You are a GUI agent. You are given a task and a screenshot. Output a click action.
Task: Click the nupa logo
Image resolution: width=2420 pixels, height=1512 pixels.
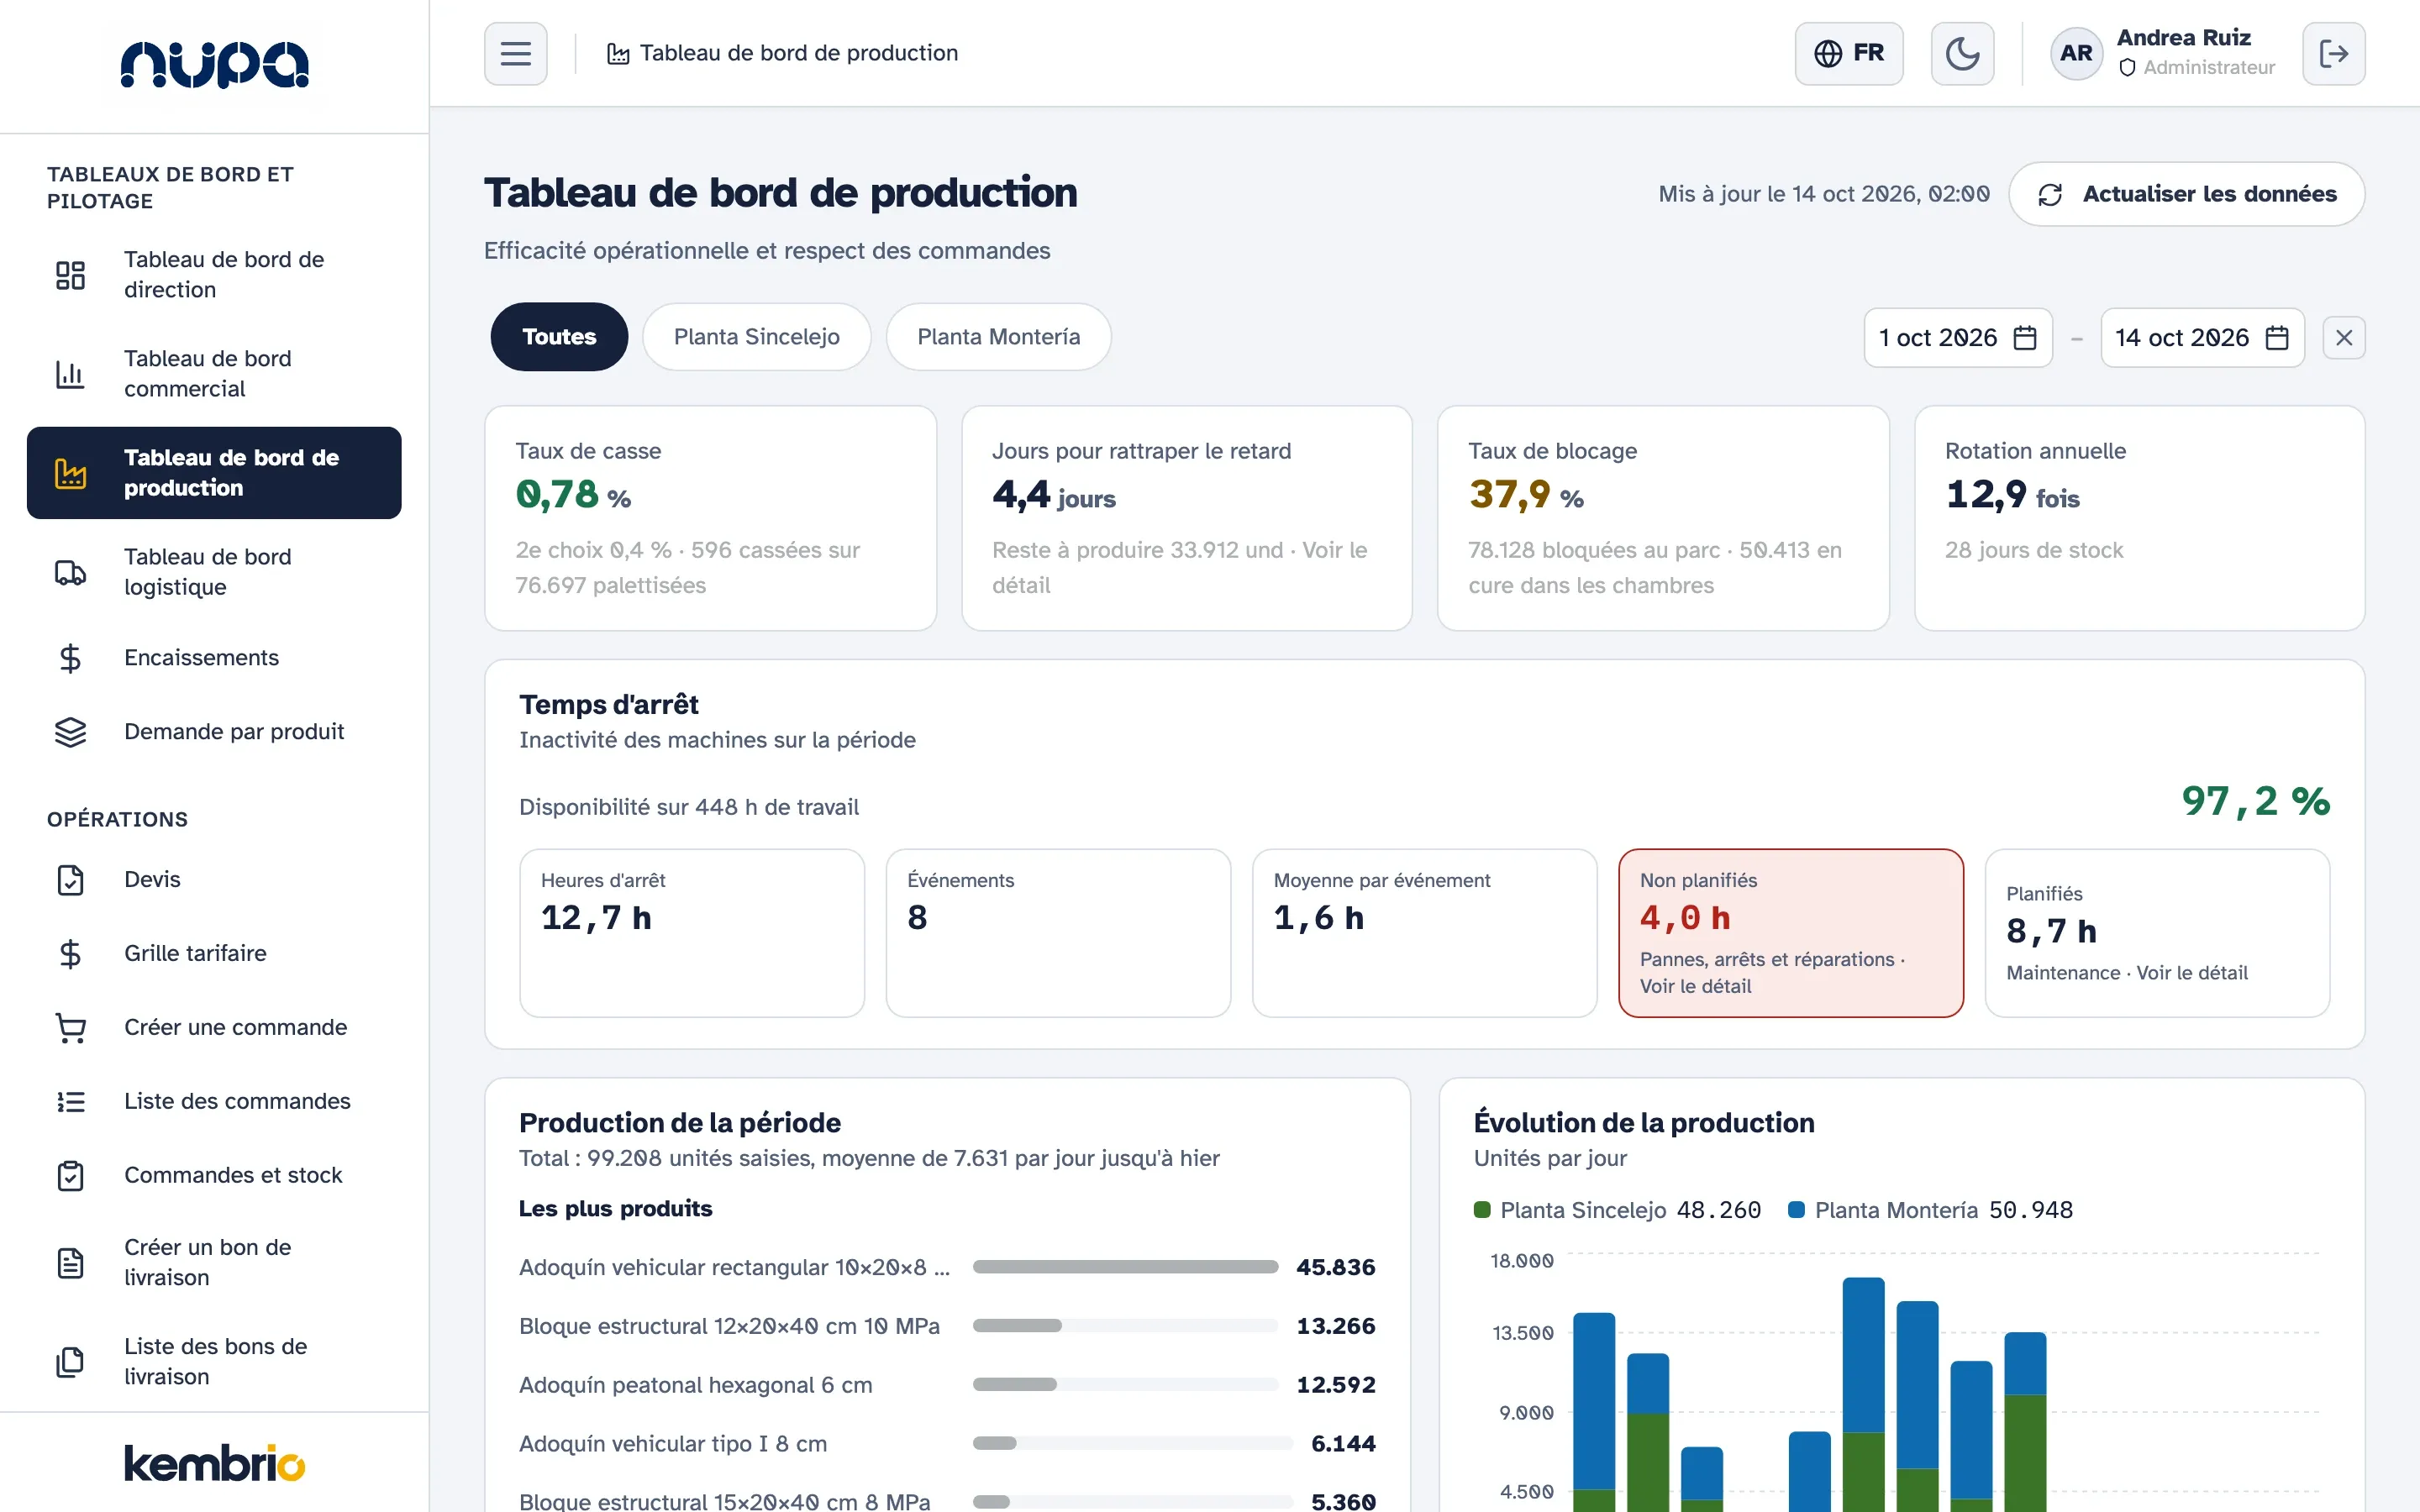[x=214, y=65]
